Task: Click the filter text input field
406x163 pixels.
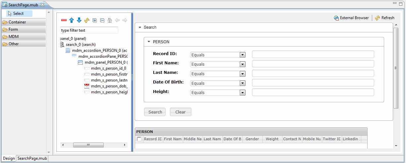Action: [89, 30]
